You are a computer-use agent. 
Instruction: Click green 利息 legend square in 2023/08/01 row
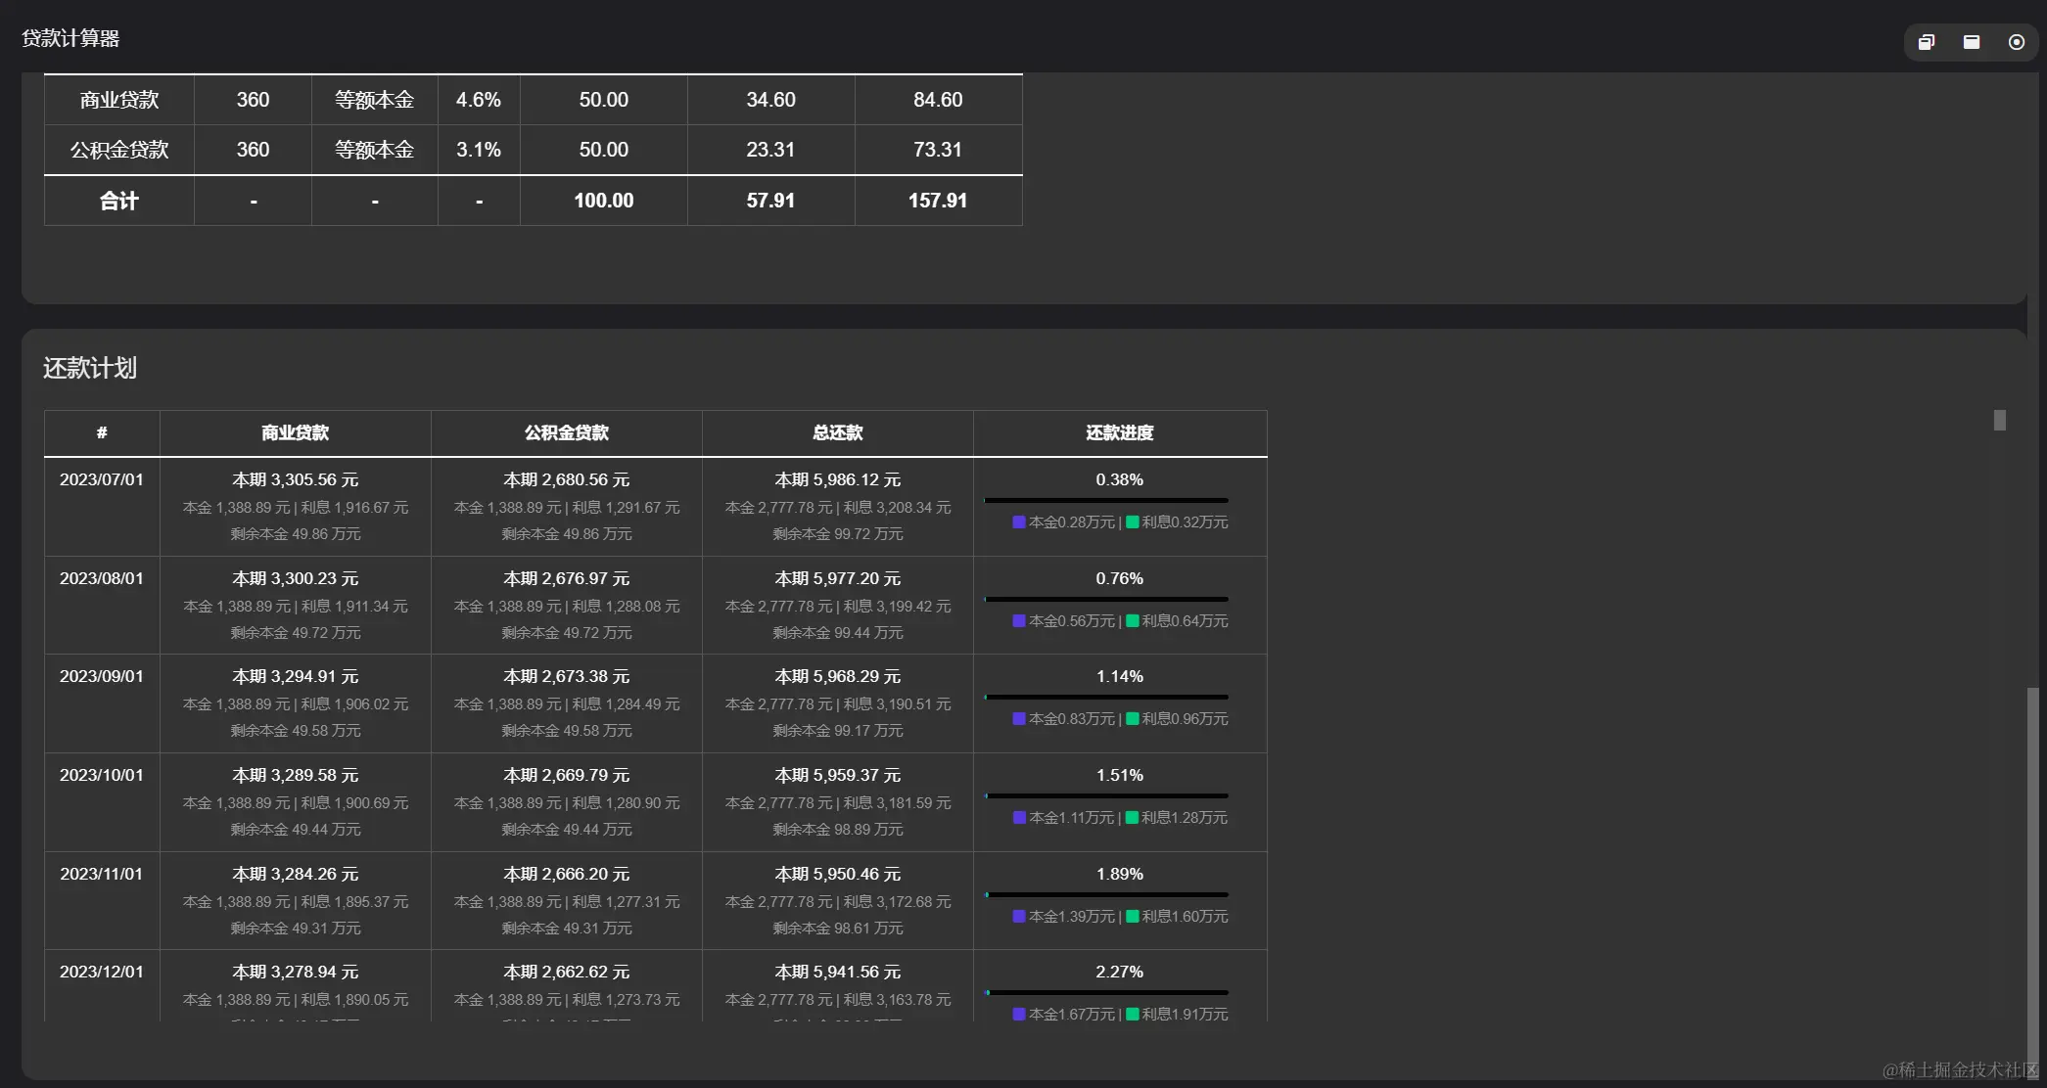click(1132, 621)
